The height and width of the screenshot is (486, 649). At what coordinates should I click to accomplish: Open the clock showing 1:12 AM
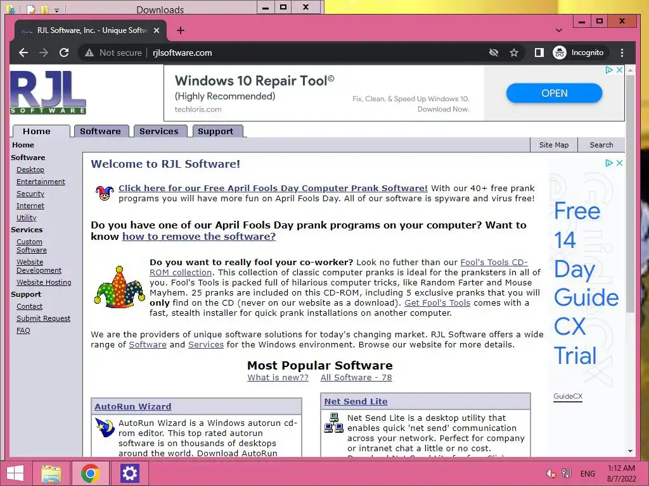coord(621,473)
